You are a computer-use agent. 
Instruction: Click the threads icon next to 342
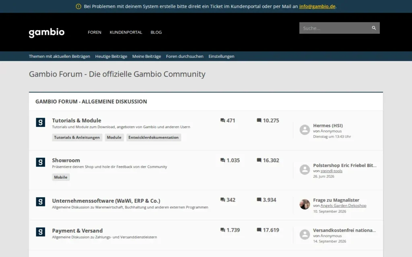click(x=222, y=200)
